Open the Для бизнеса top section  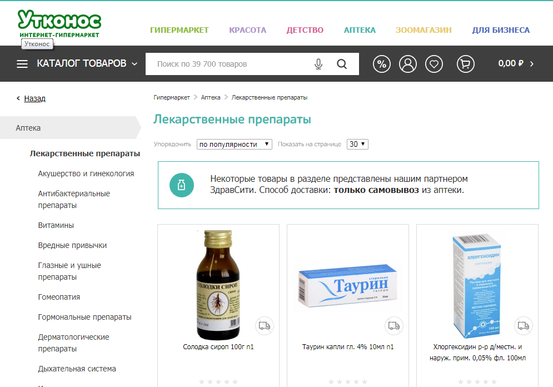[501, 30]
